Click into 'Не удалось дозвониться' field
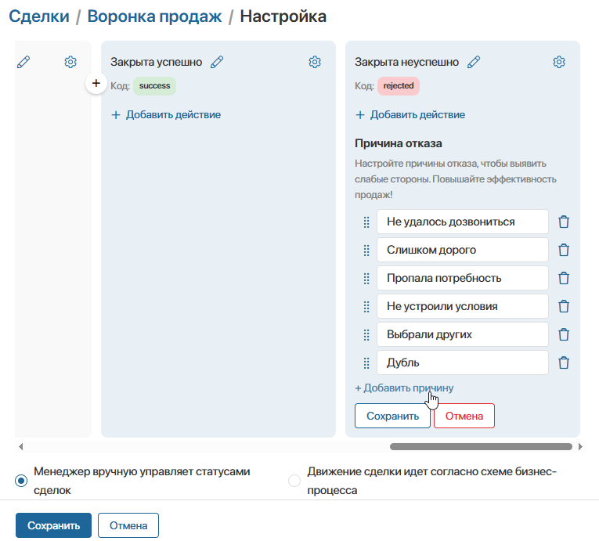This screenshot has width=599, height=541. click(463, 222)
